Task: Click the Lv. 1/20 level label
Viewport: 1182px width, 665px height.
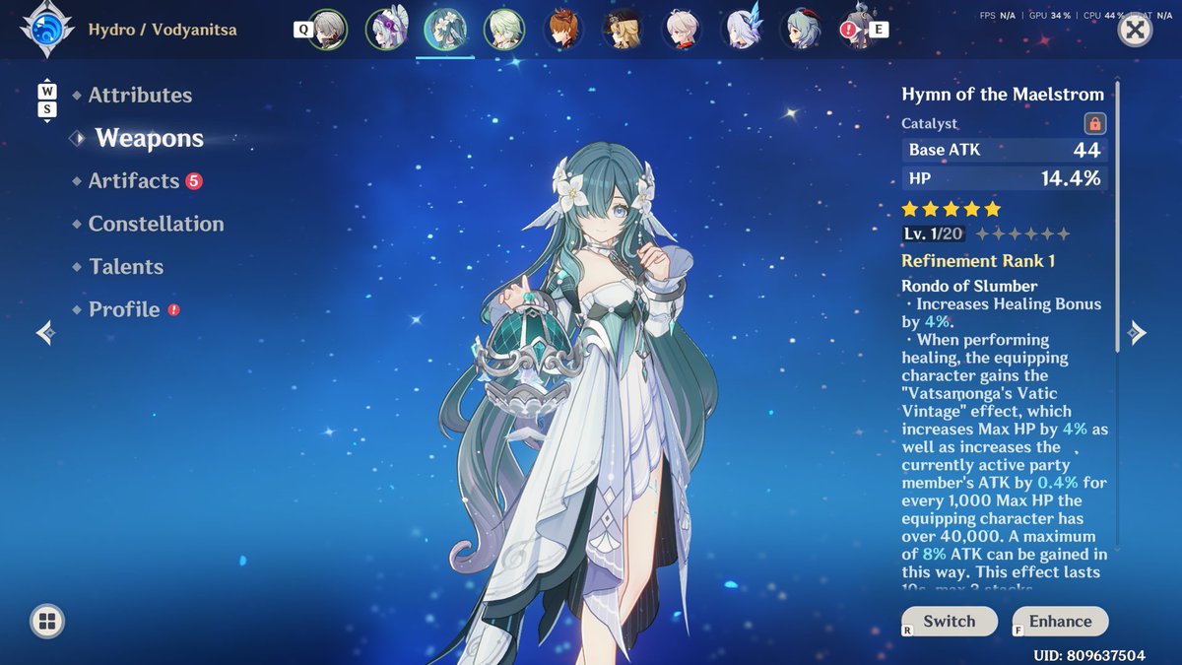Action: (934, 234)
